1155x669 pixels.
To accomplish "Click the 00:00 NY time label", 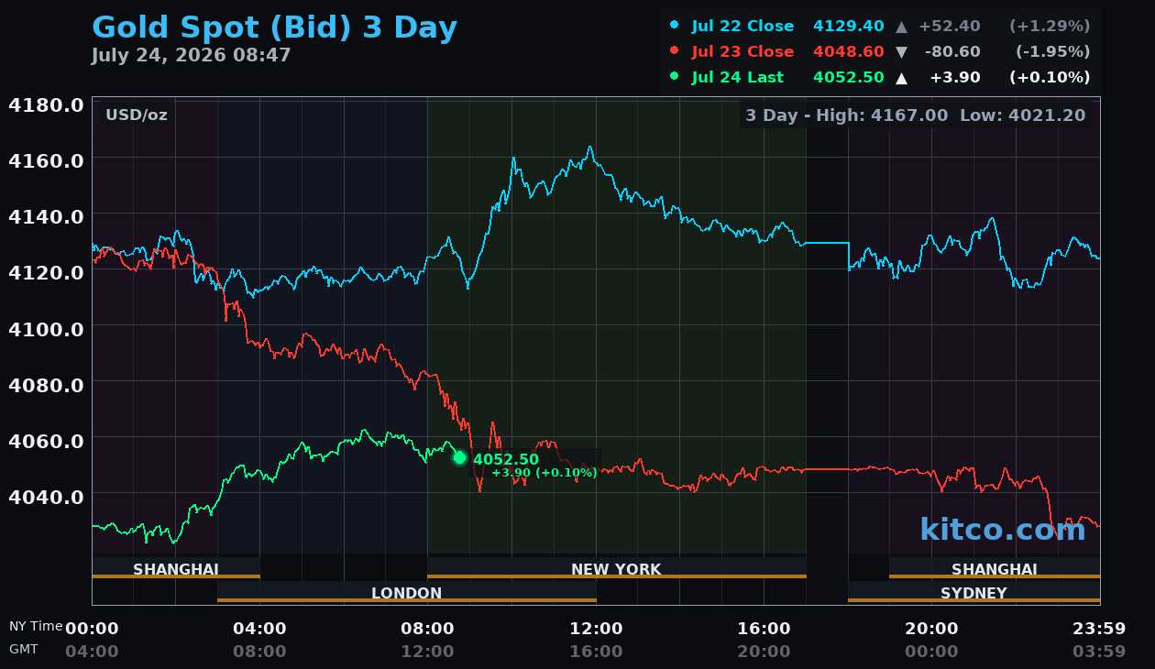I will click(x=92, y=628).
